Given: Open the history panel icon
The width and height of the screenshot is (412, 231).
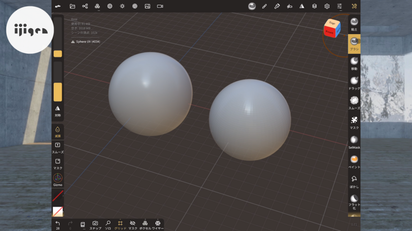Looking at the screenshot, I should [x=82, y=225].
